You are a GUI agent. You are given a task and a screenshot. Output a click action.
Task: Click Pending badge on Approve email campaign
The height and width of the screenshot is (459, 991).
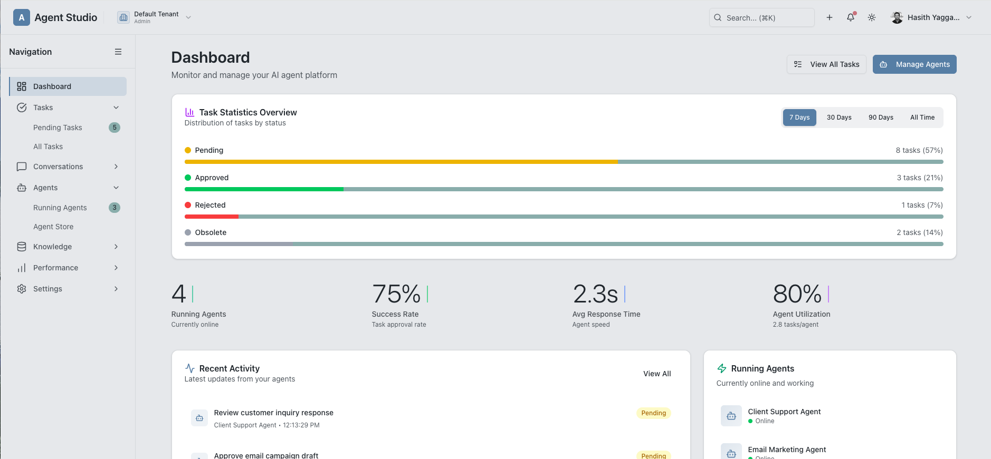(x=653, y=455)
